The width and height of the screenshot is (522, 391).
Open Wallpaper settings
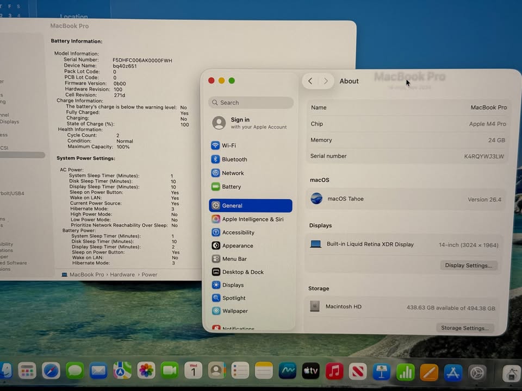pos(234,311)
